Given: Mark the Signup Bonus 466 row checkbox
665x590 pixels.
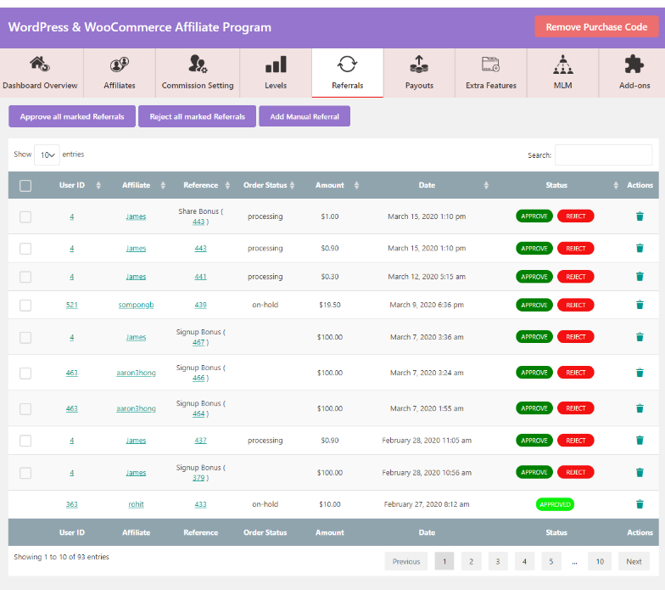Looking at the screenshot, I should 25,374.
